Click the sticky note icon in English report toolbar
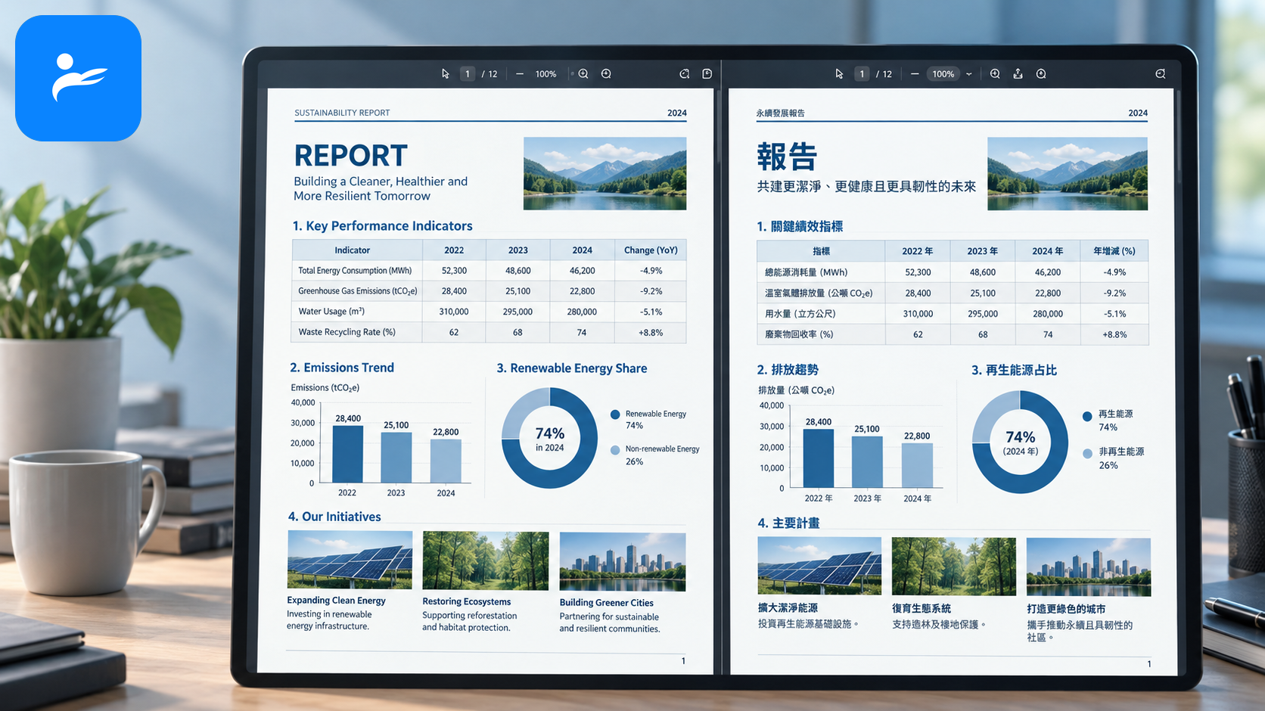The width and height of the screenshot is (1265, 711). click(707, 74)
